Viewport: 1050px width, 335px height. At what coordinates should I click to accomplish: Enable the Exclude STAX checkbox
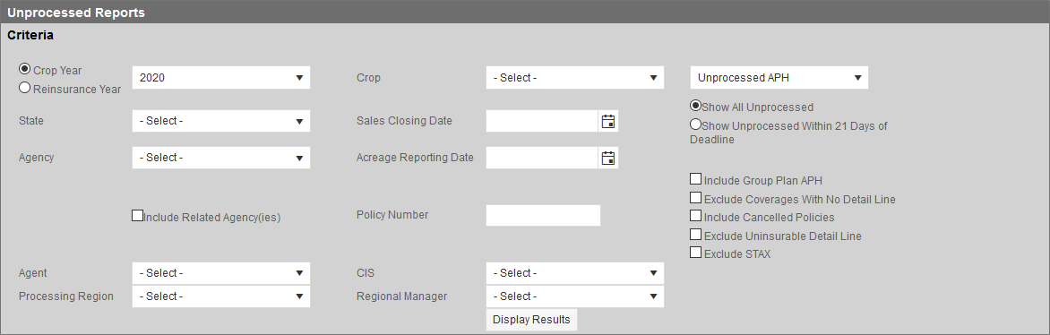pyautogui.click(x=696, y=253)
